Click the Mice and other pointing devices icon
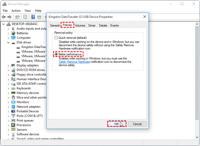 point(13,98)
